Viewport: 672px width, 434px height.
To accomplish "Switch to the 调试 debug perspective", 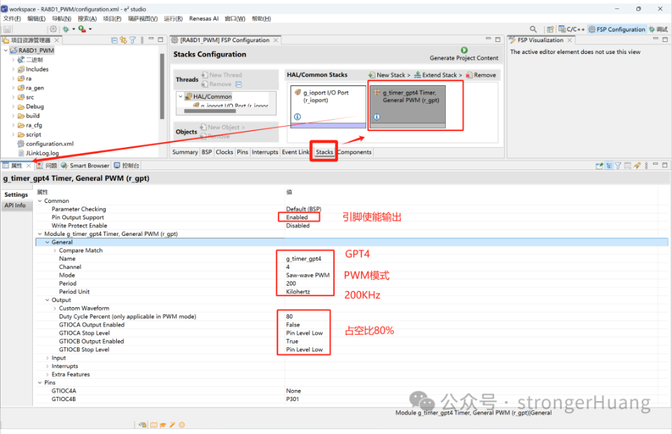I will 658,29.
